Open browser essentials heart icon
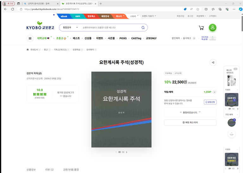Image resolution: width=243 pixels, height=173 pixels. 227,9
